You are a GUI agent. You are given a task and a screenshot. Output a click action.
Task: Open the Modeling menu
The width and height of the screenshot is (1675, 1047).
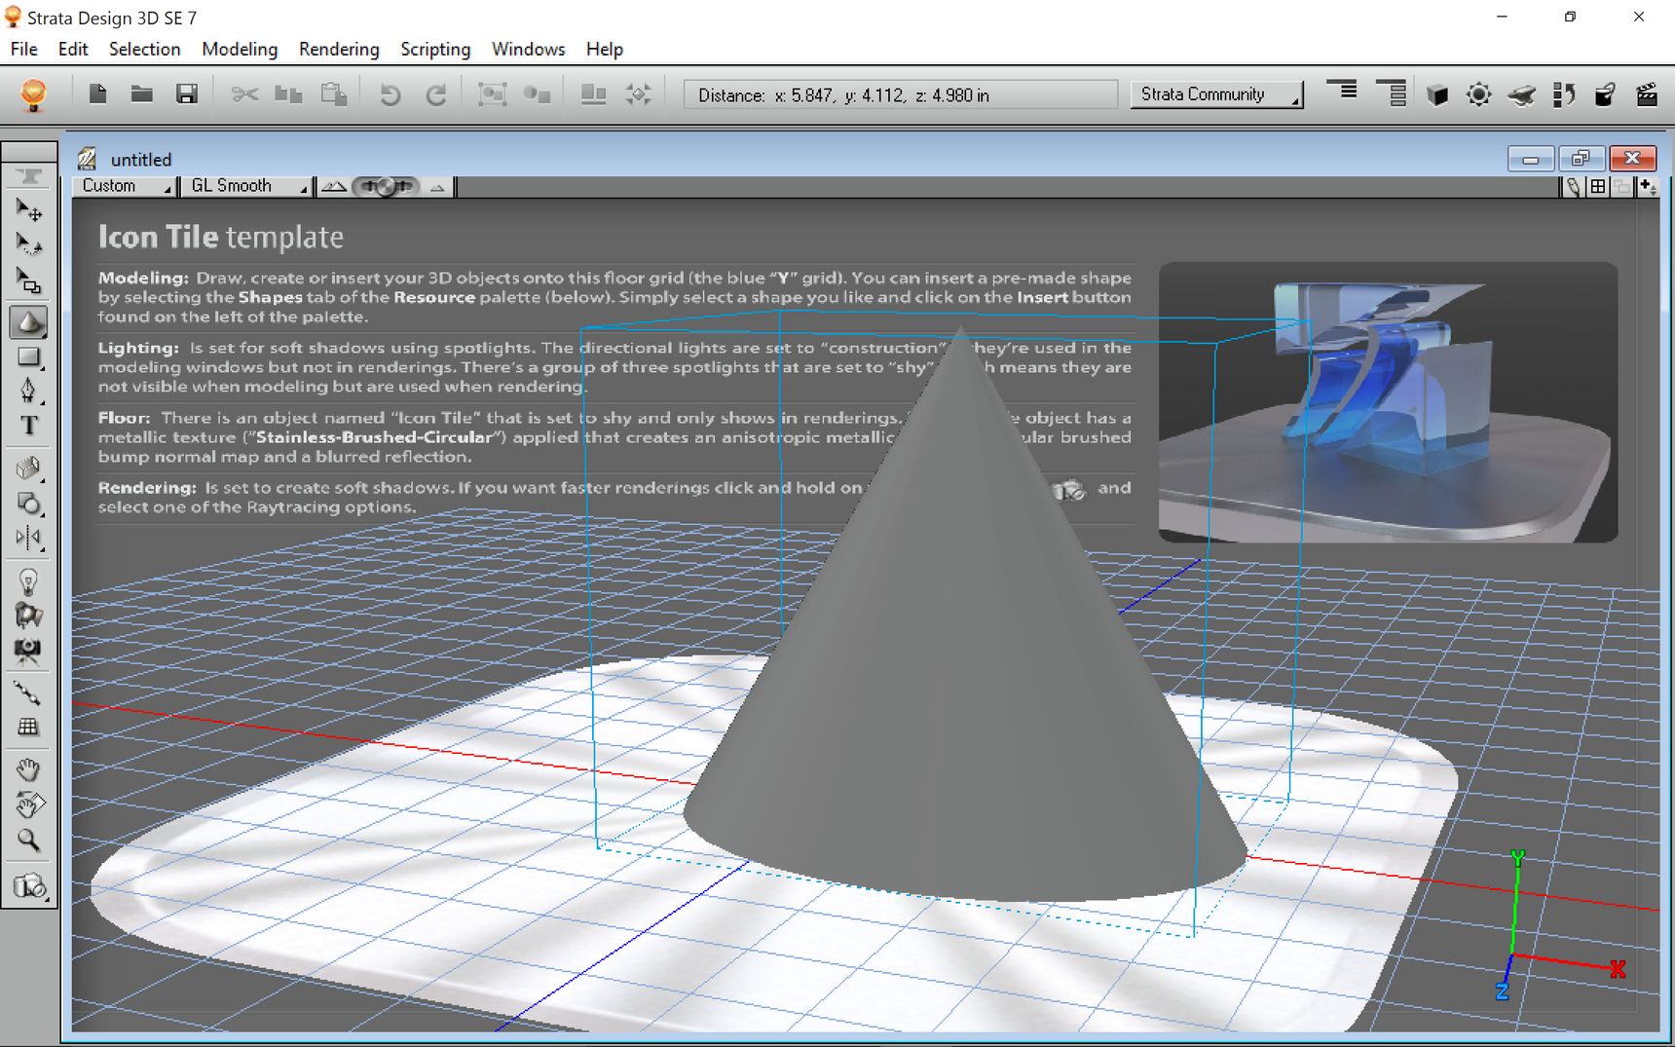(x=240, y=49)
